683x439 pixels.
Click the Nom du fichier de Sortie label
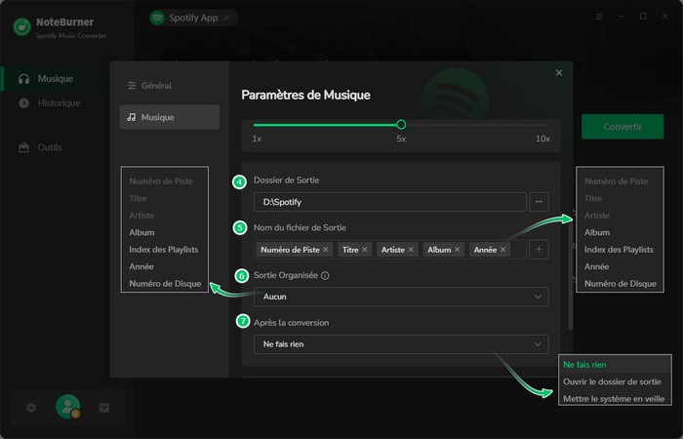[x=300, y=227]
